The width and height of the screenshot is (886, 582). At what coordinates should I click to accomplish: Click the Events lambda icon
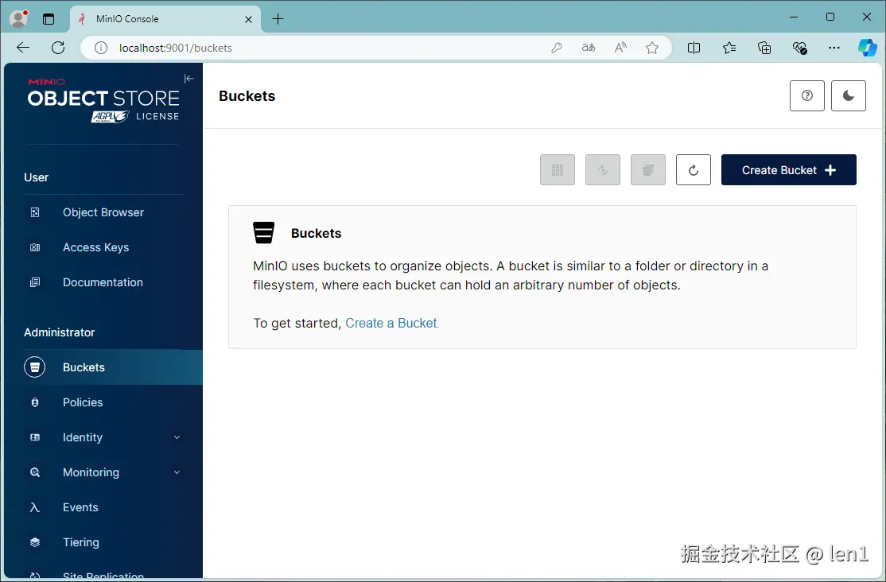tap(35, 507)
